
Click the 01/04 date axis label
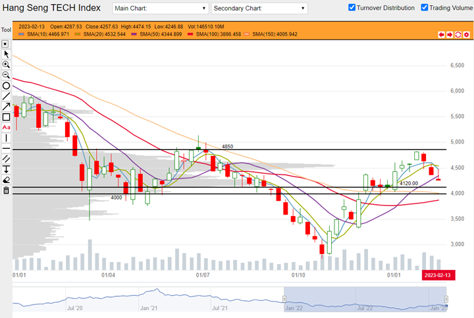click(x=108, y=275)
